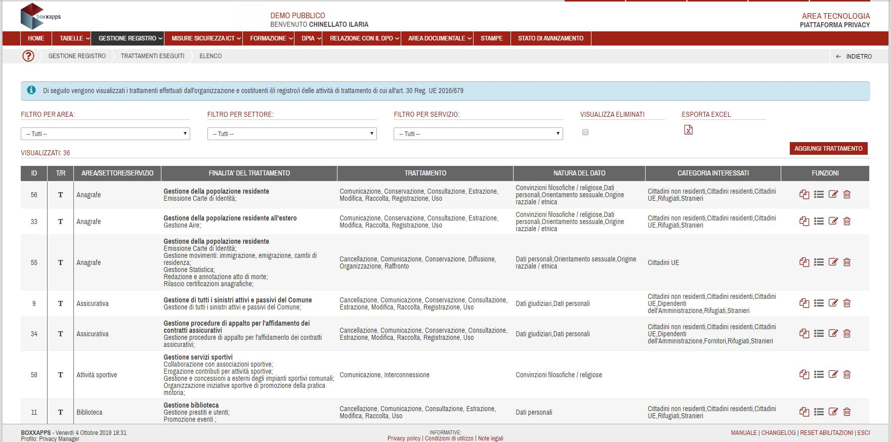Log out with the Esci link
The image size is (891, 442).
click(864, 433)
